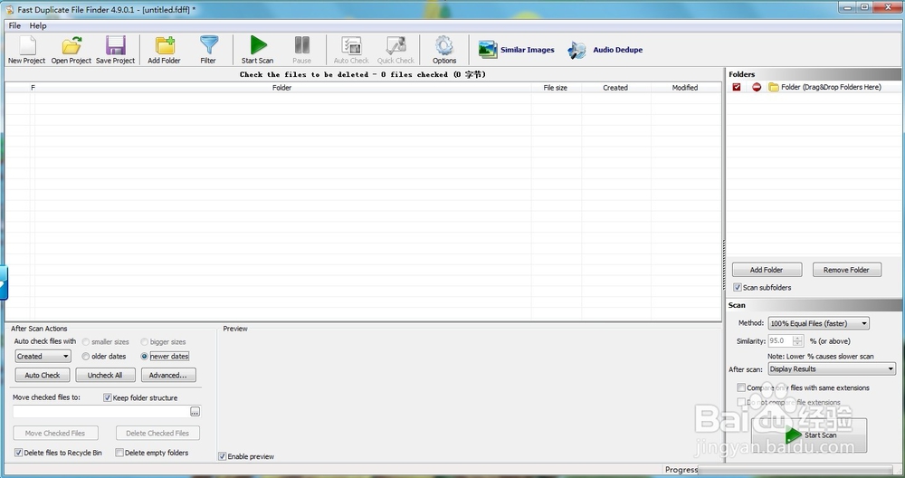Screen dimensions: 905x478
Task: Click the browse ... button for move path
Action: click(x=195, y=412)
